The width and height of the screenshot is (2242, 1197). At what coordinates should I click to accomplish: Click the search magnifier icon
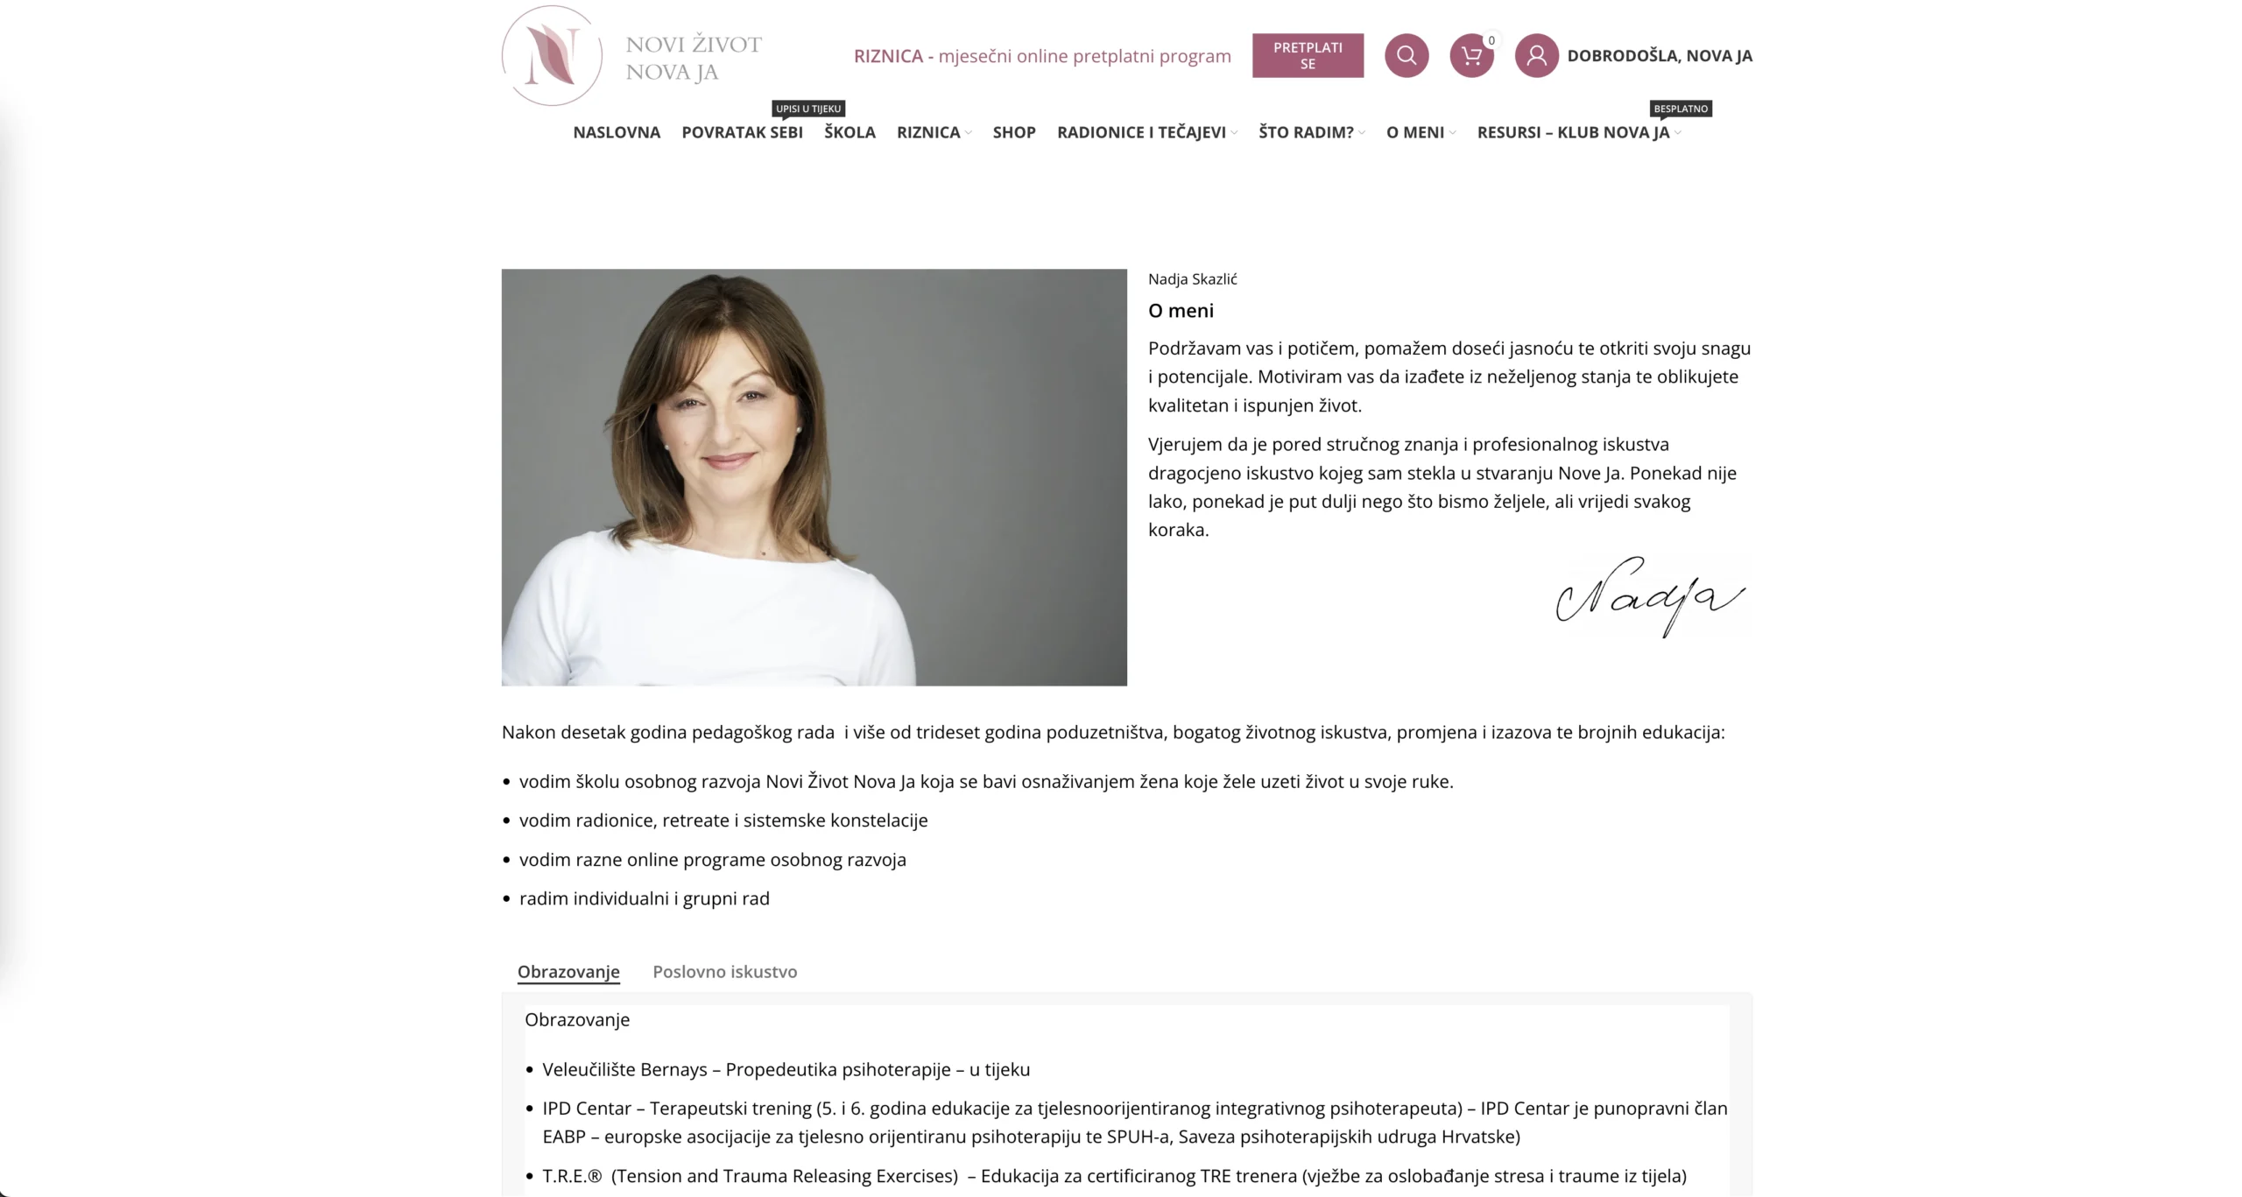[1406, 55]
